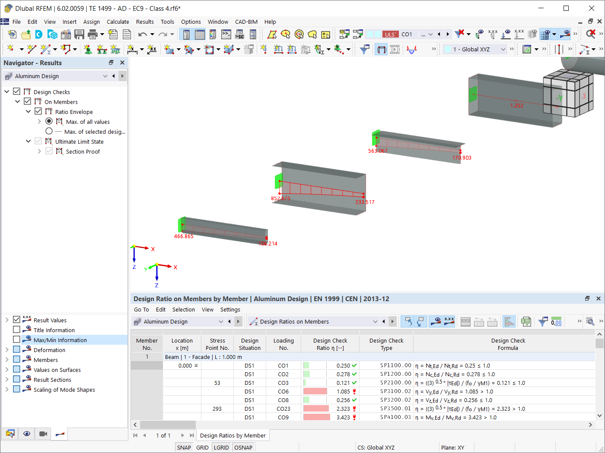This screenshot has width=605, height=453.
Task: Toggle the Tables panel toolbar icon
Action: click(x=200, y=35)
